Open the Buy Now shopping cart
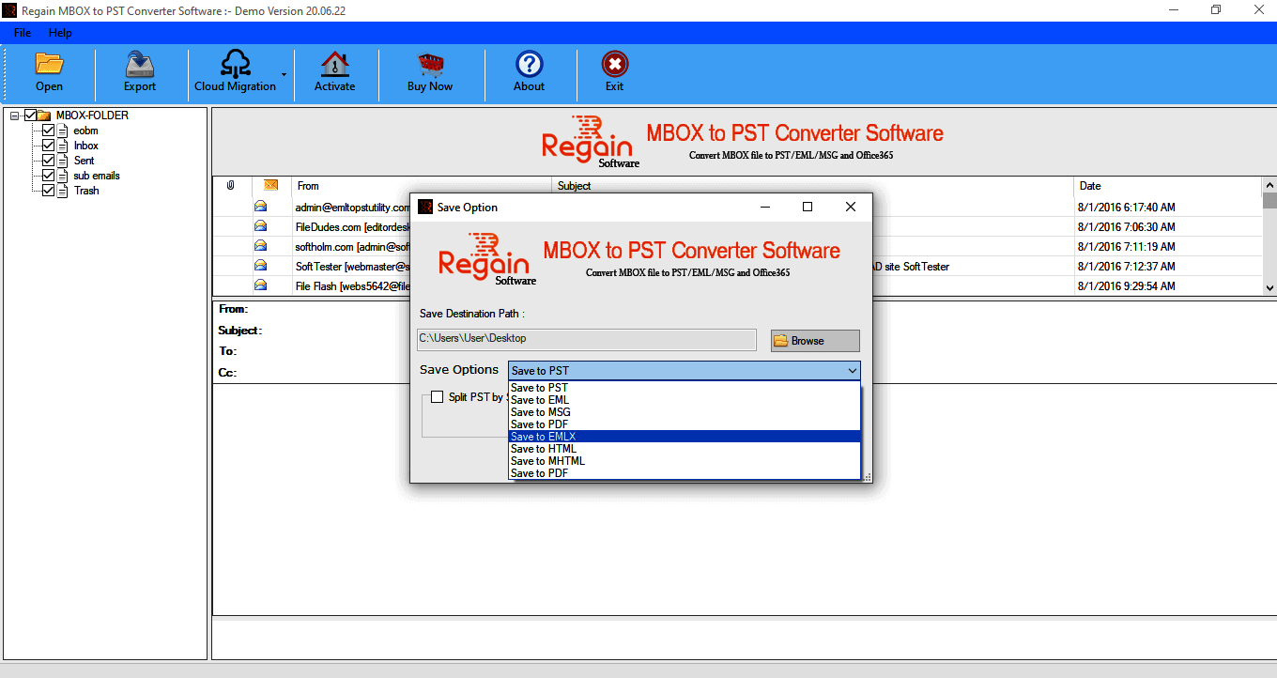The width and height of the screenshot is (1277, 678). click(x=430, y=72)
